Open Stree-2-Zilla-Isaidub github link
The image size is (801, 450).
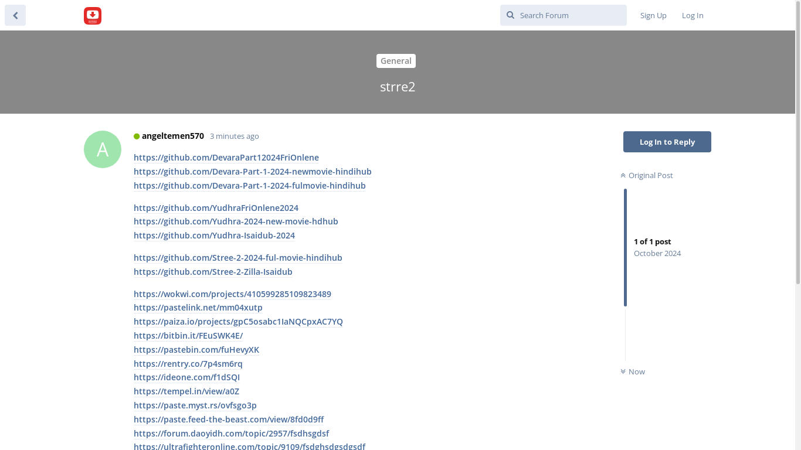[213, 272]
